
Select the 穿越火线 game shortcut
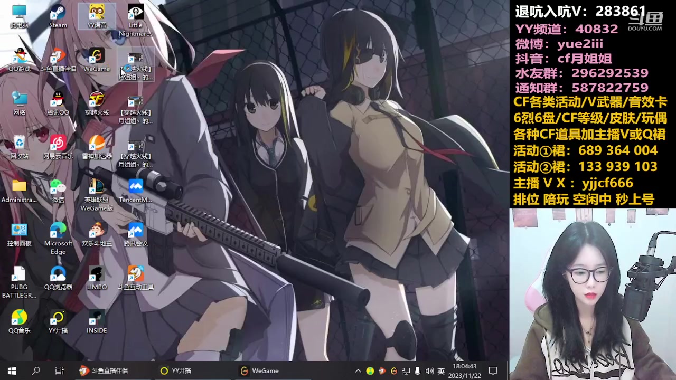[97, 103]
